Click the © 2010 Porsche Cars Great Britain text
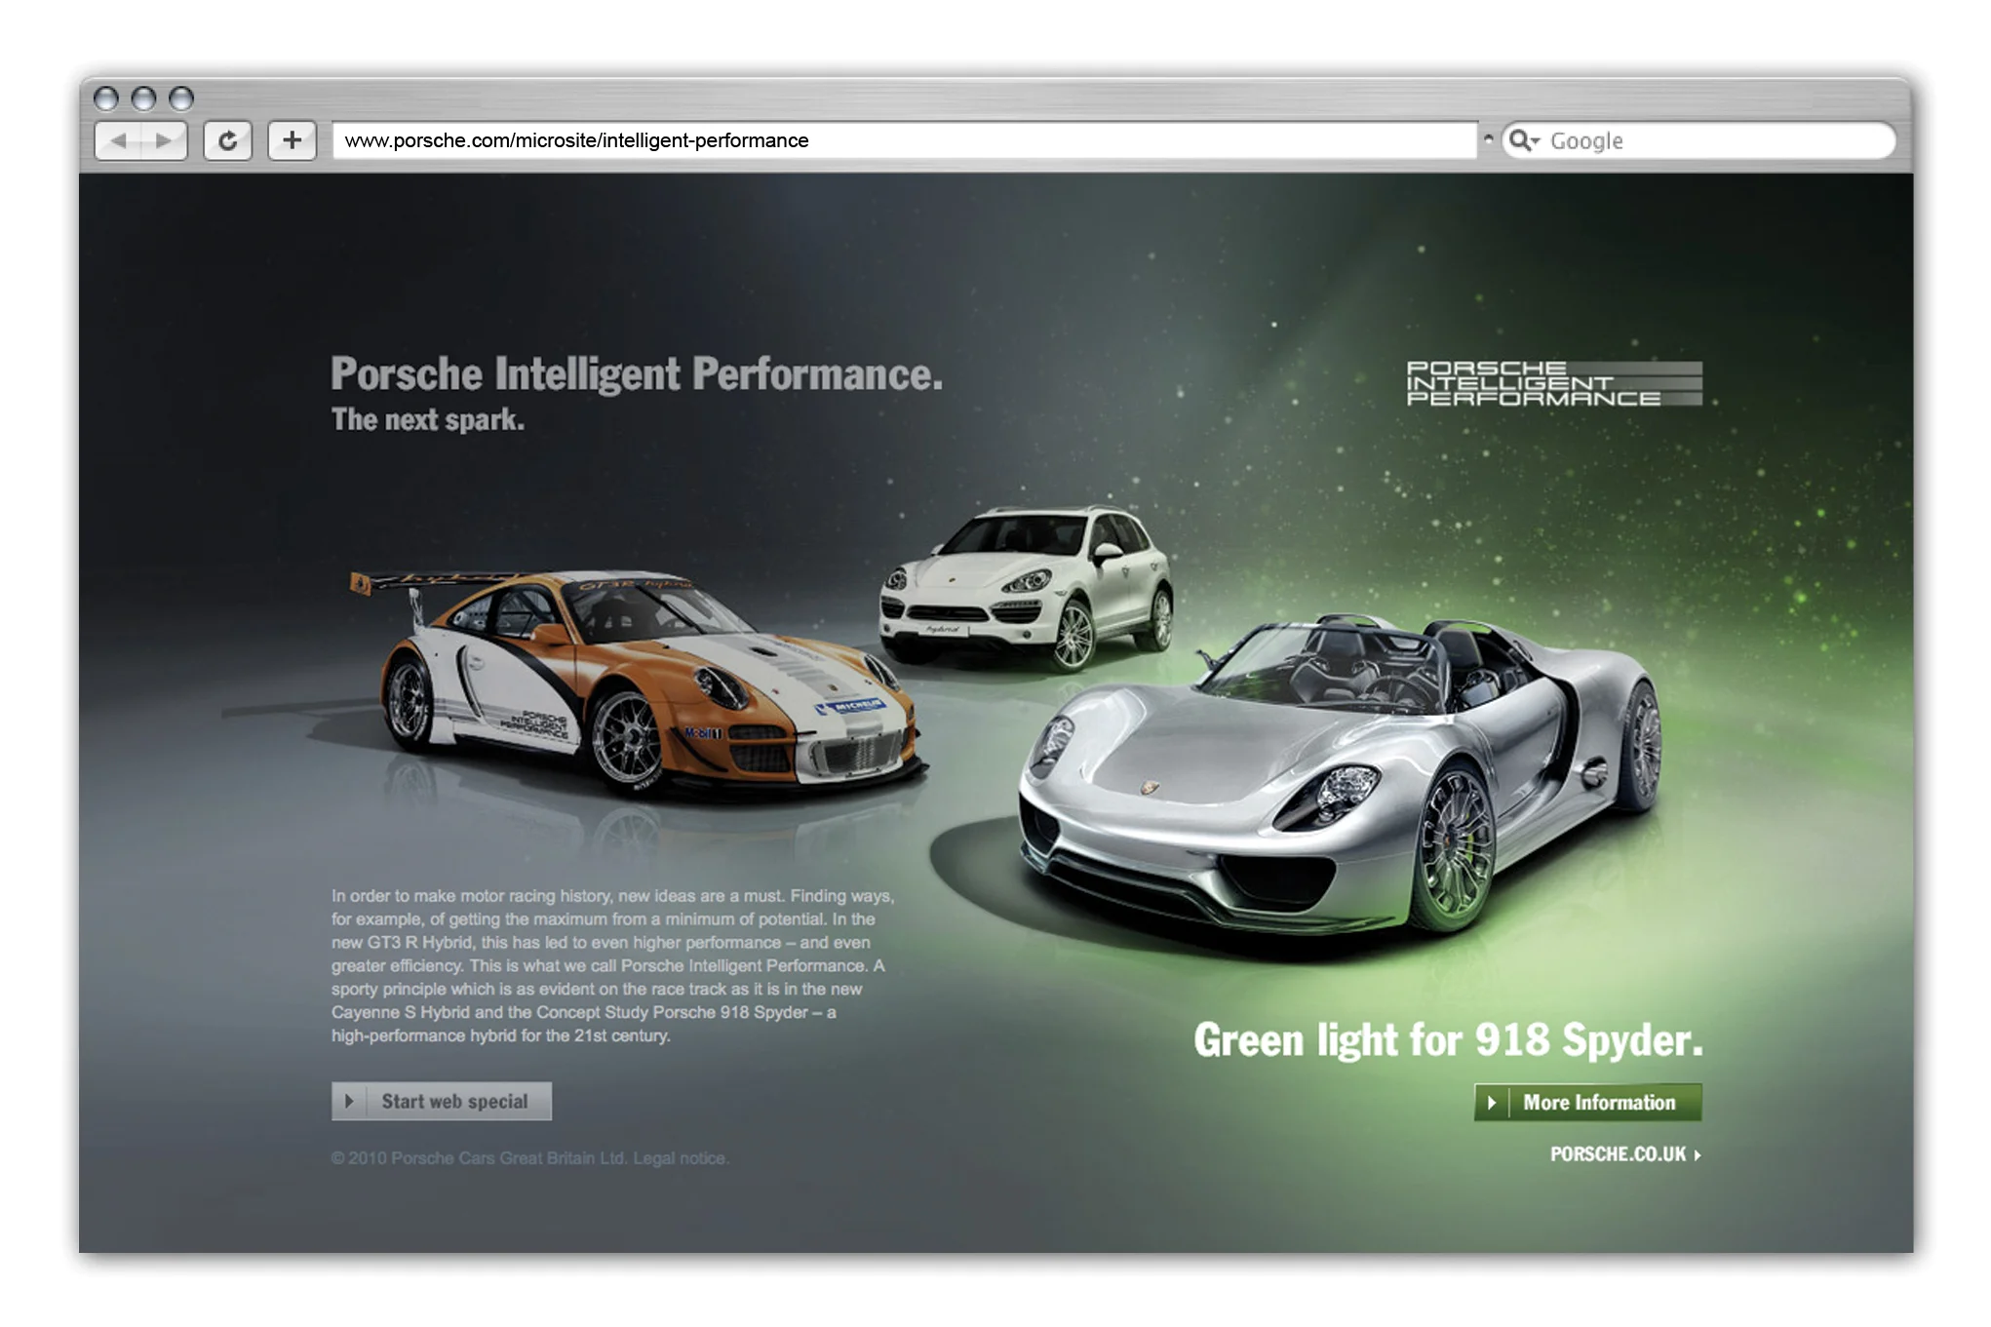 [x=479, y=1158]
